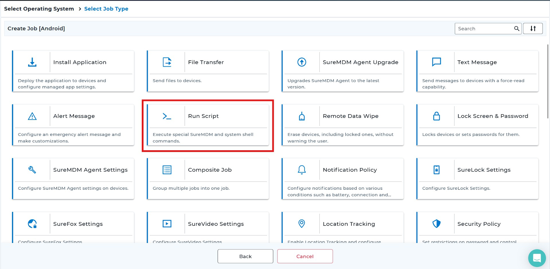Click the search magnifier icon

516,28
